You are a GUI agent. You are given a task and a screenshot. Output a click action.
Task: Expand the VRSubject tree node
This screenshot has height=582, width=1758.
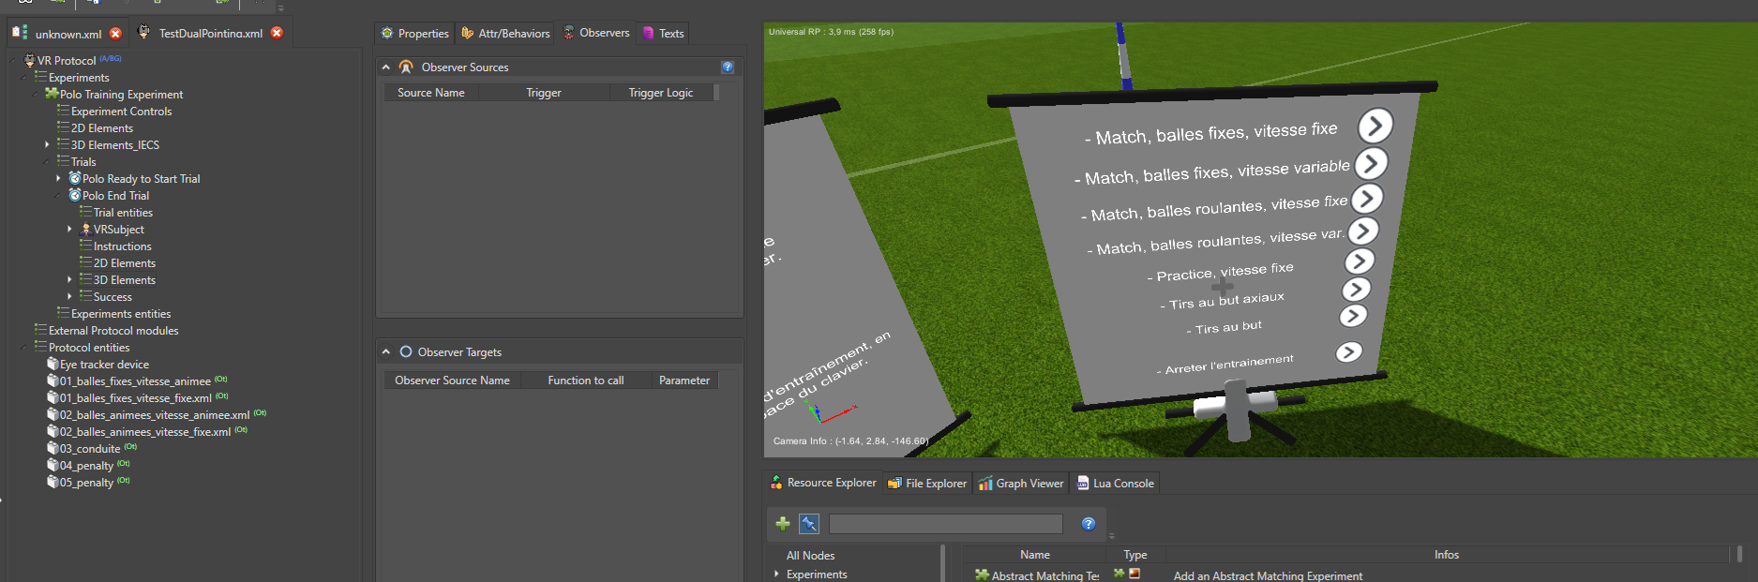tap(69, 229)
